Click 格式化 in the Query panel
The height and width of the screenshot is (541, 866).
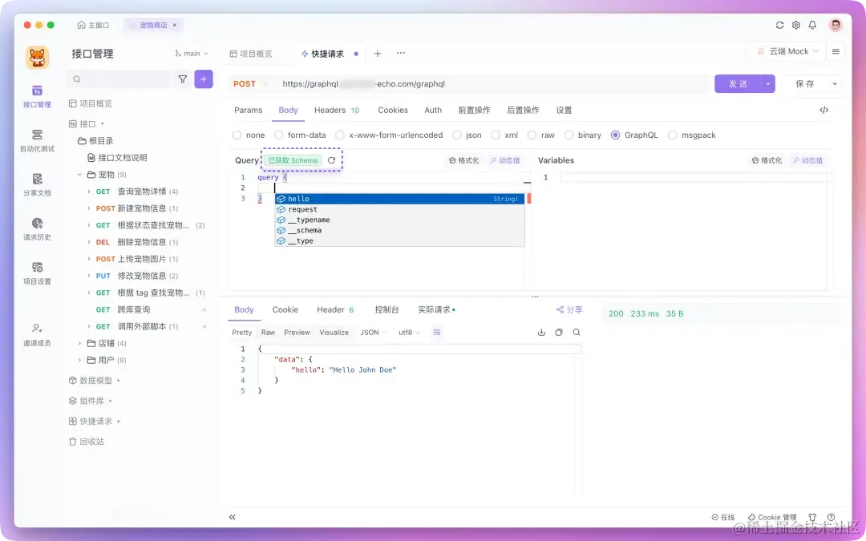pos(464,160)
